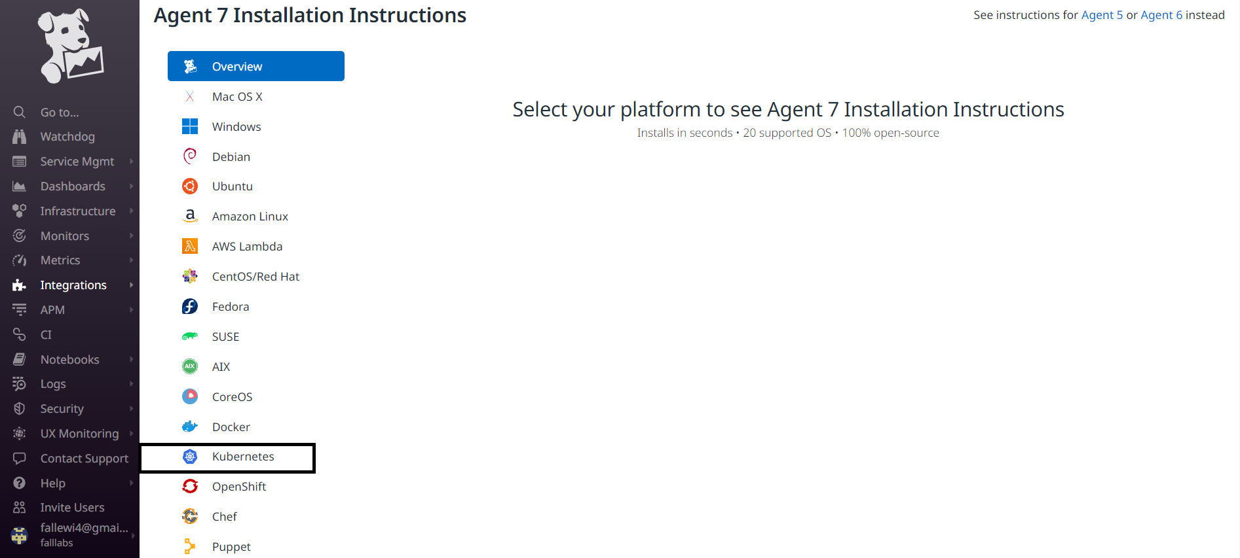The height and width of the screenshot is (558, 1240).
Task: Click the Docker whale icon
Action: click(x=190, y=427)
